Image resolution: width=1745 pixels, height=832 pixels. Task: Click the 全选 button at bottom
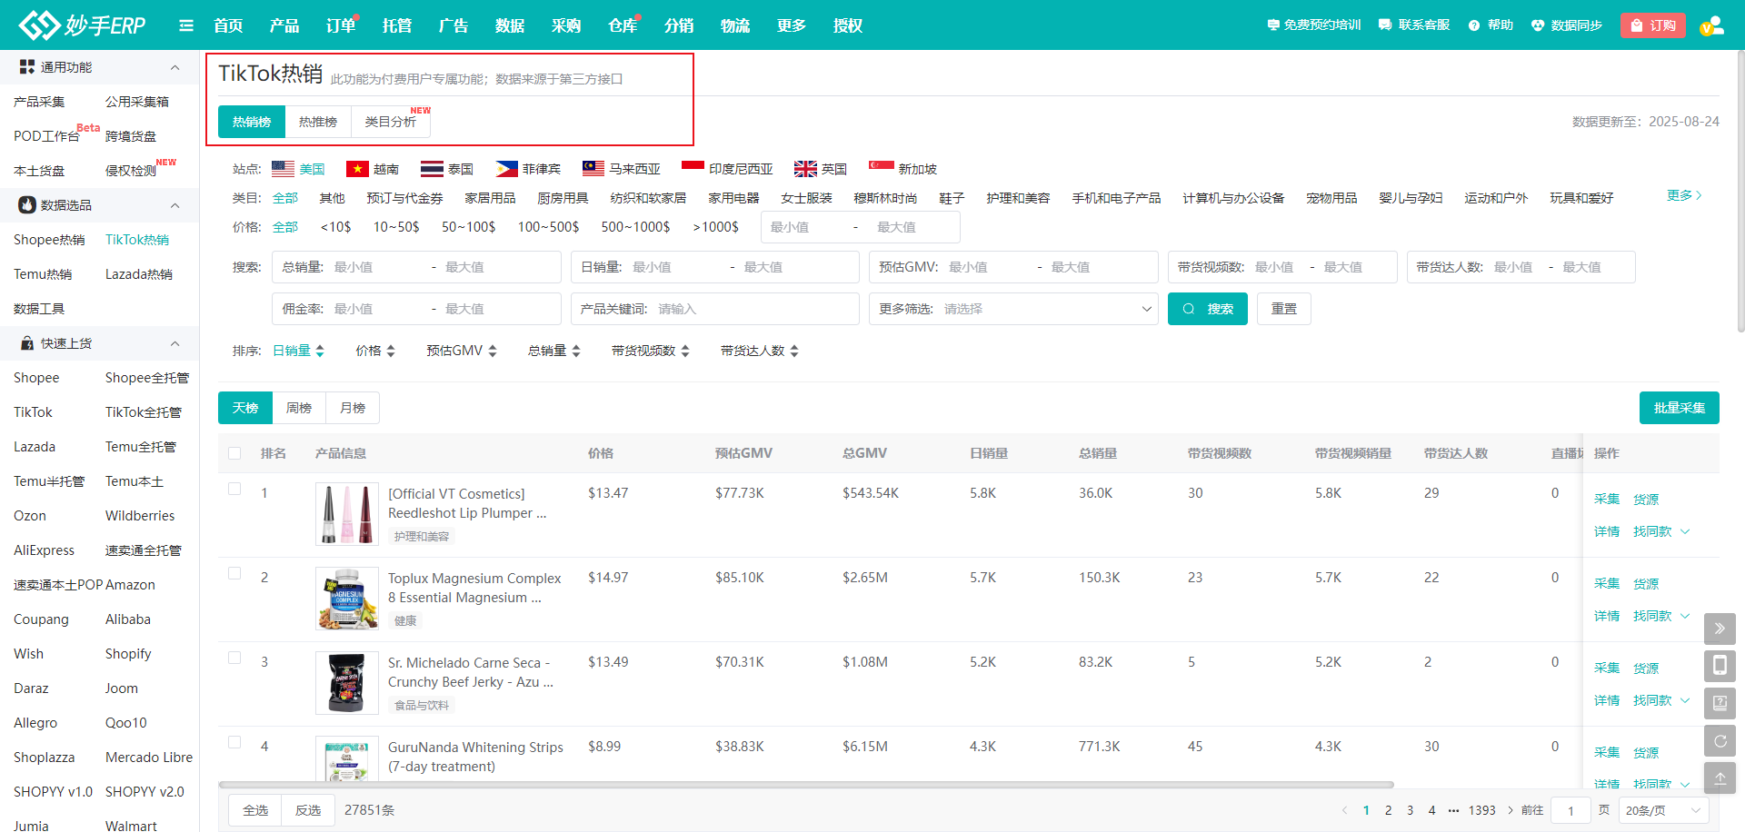255,810
